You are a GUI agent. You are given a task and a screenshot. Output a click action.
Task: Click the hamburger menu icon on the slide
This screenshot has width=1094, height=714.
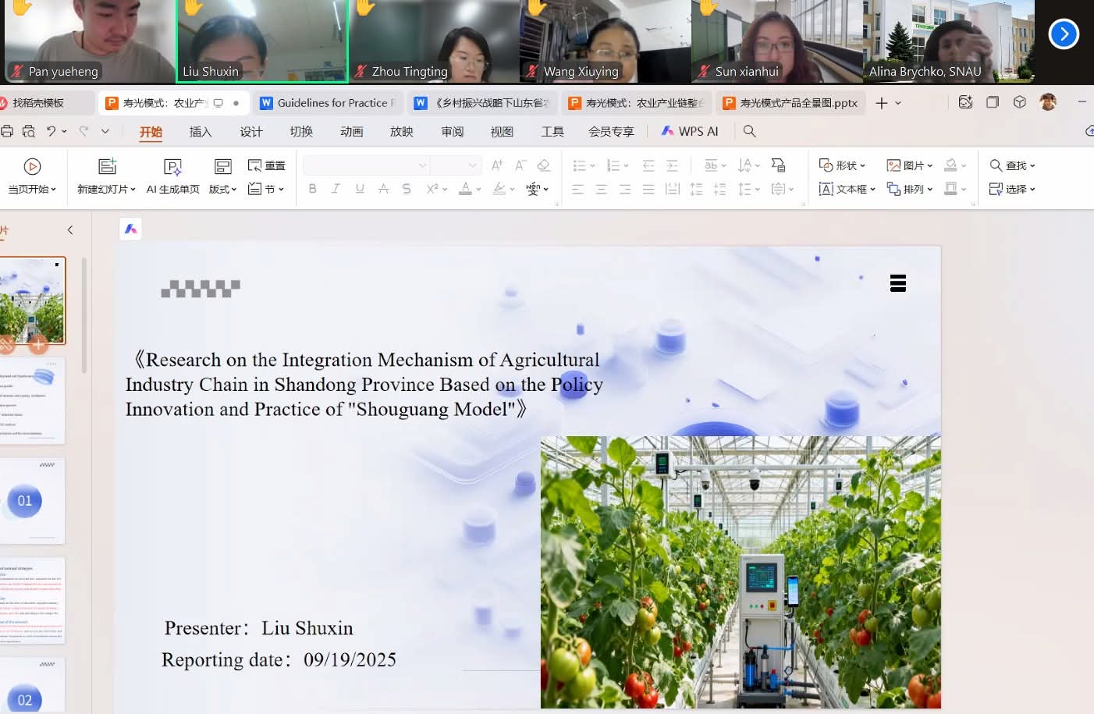click(x=897, y=283)
